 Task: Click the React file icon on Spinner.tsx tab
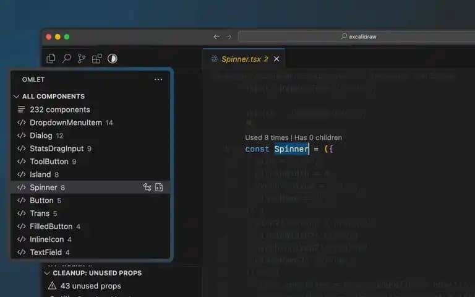coord(214,59)
